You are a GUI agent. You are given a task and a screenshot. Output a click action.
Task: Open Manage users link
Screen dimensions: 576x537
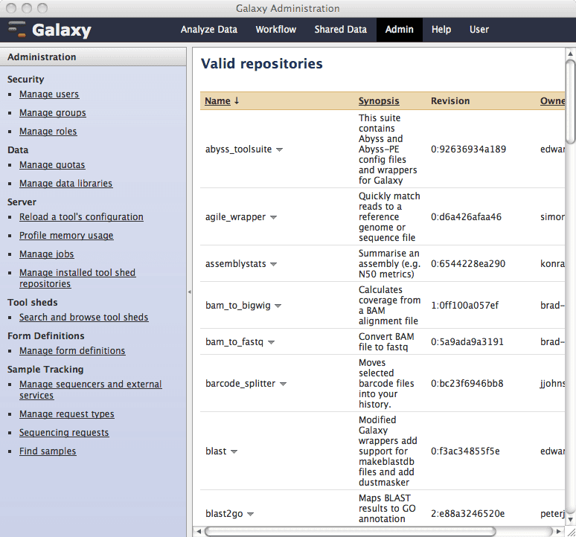point(49,94)
